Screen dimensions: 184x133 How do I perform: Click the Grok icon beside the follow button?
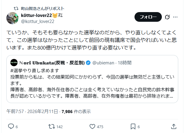click(x=166, y=17)
